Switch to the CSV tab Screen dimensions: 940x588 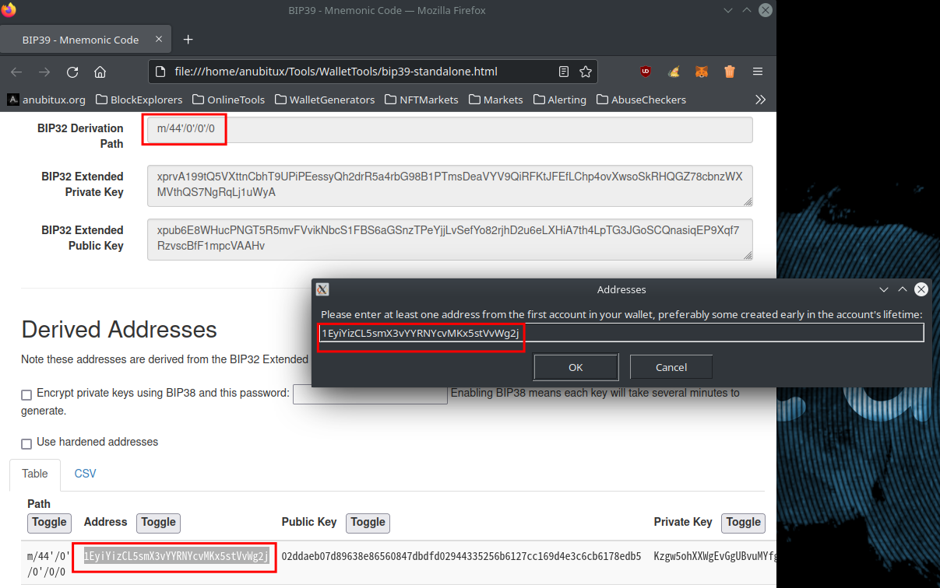85,474
